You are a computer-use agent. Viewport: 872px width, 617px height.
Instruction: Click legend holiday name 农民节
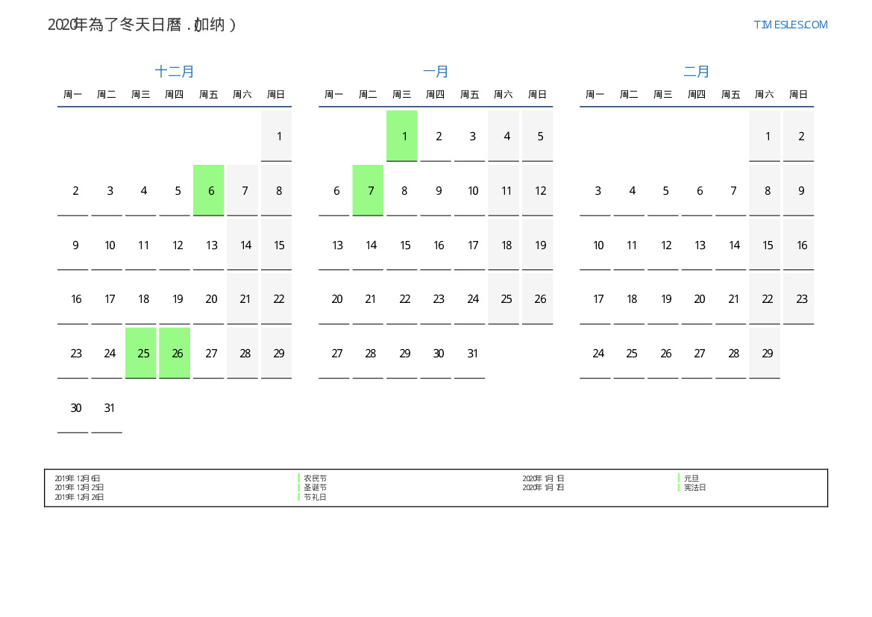point(316,478)
